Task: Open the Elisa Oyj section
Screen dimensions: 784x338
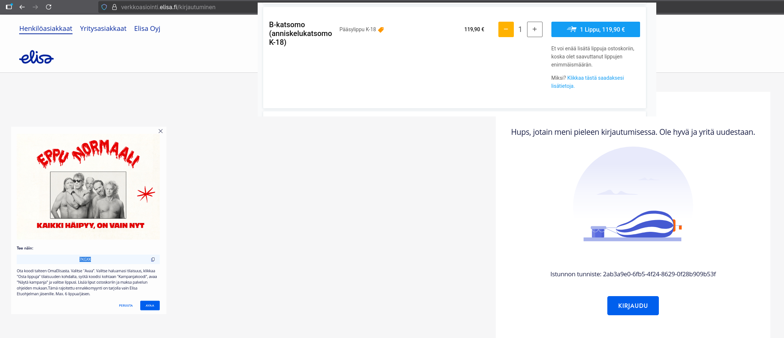Action: [x=147, y=29]
